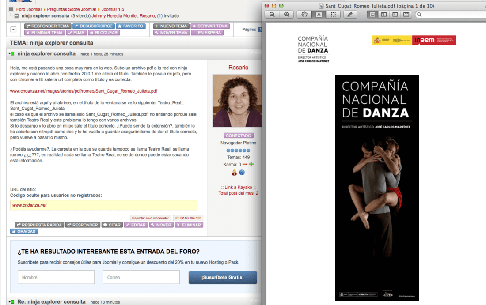Open the Link a Kayako link

coord(238,187)
